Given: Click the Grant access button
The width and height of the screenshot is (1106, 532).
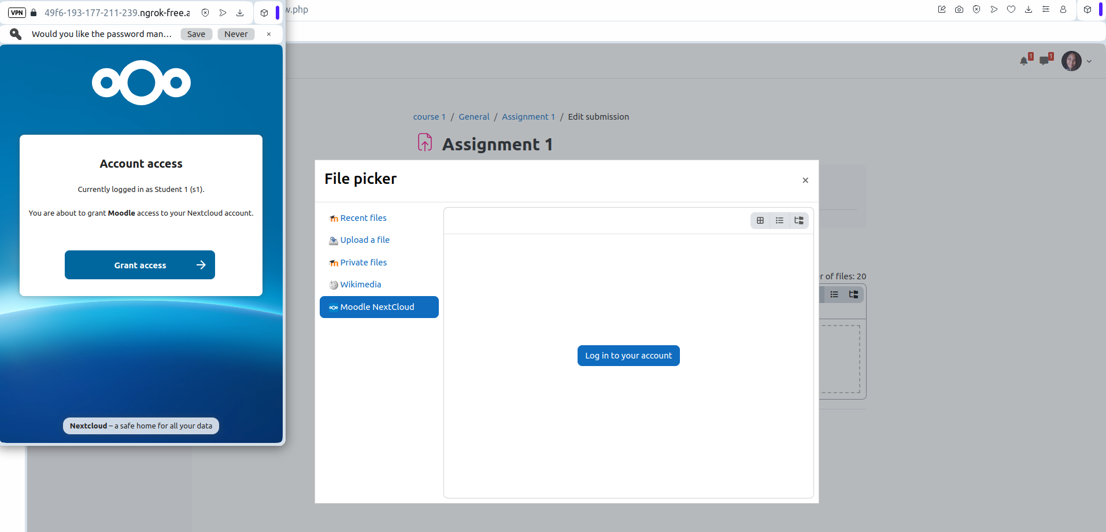Looking at the screenshot, I should click(x=140, y=265).
